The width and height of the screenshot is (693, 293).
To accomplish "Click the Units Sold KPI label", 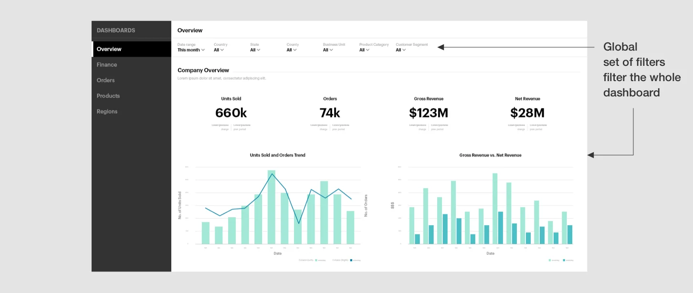I will coord(231,99).
